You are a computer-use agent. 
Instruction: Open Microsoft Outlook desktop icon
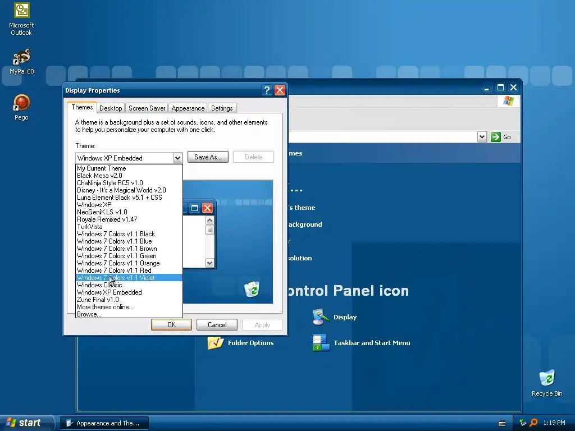[21, 19]
